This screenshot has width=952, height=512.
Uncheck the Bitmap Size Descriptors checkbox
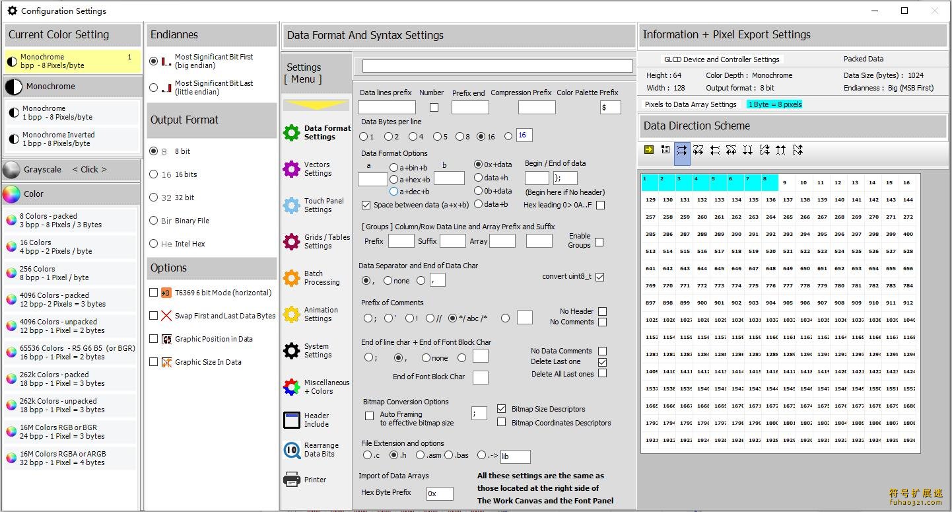[501, 409]
